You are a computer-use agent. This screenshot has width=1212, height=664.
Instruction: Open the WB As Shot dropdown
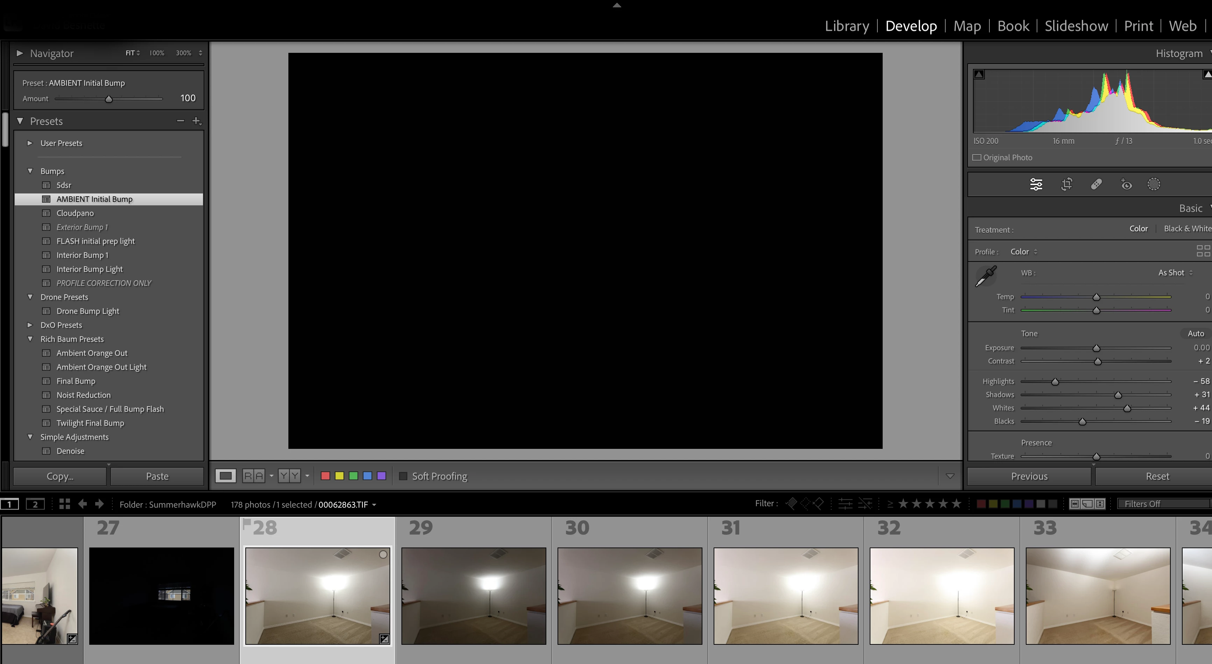[x=1175, y=273]
